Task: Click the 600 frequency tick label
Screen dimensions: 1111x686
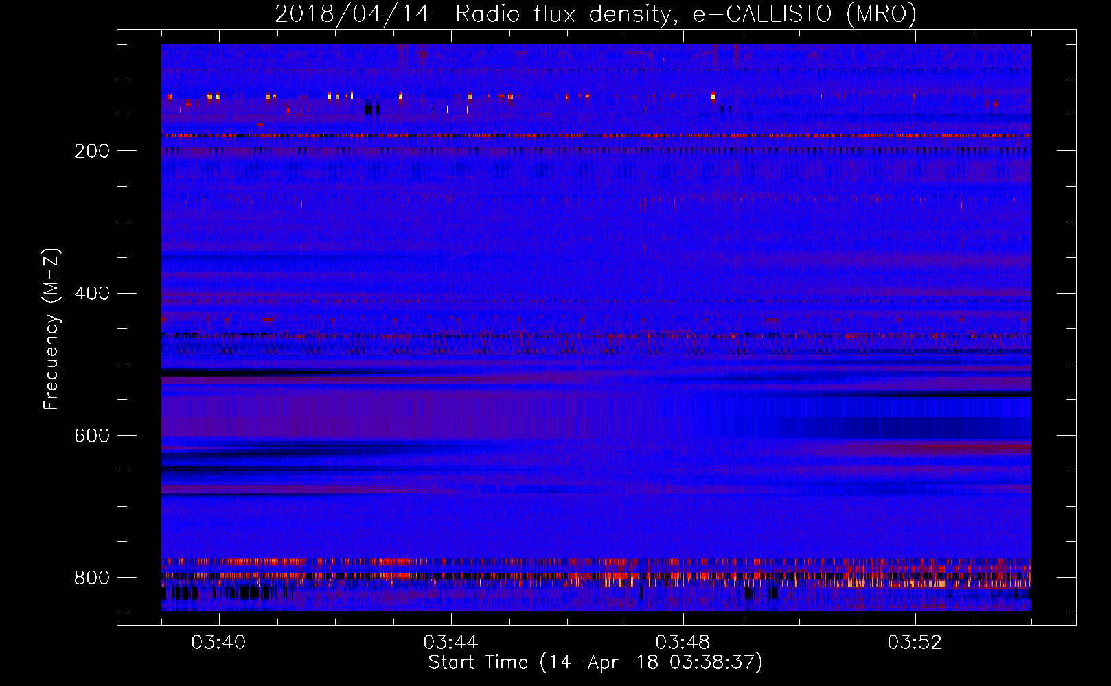Action: [92, 436]
